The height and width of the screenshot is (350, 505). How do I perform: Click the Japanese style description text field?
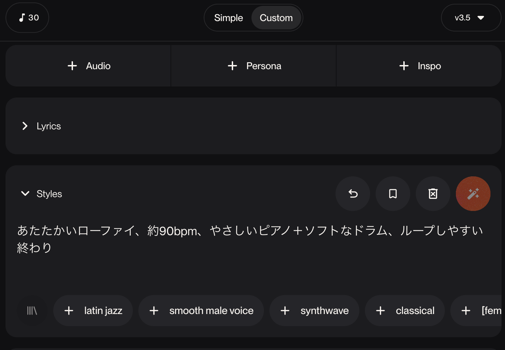click(249, 249)
